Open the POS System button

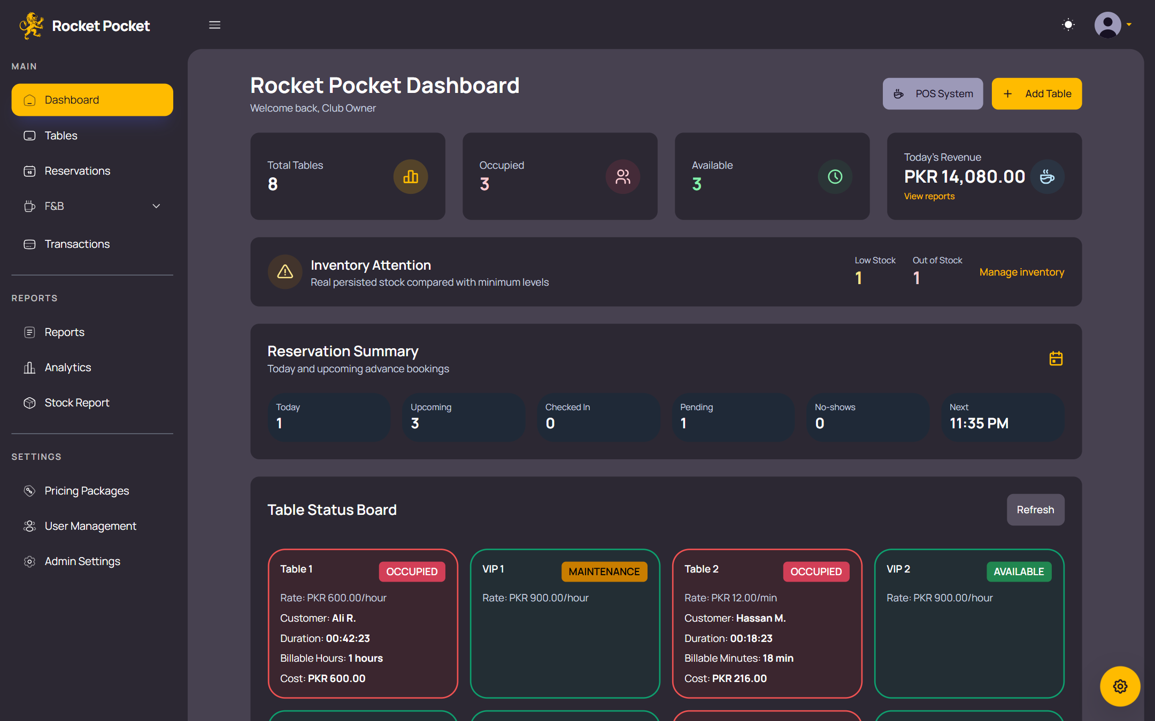point(933,93)
